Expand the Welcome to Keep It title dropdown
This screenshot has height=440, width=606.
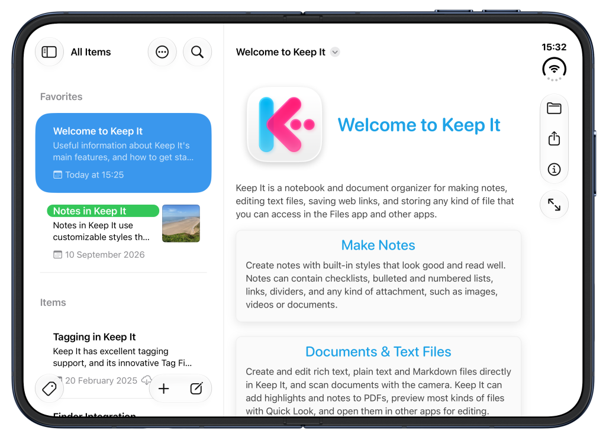coord(335,52)
